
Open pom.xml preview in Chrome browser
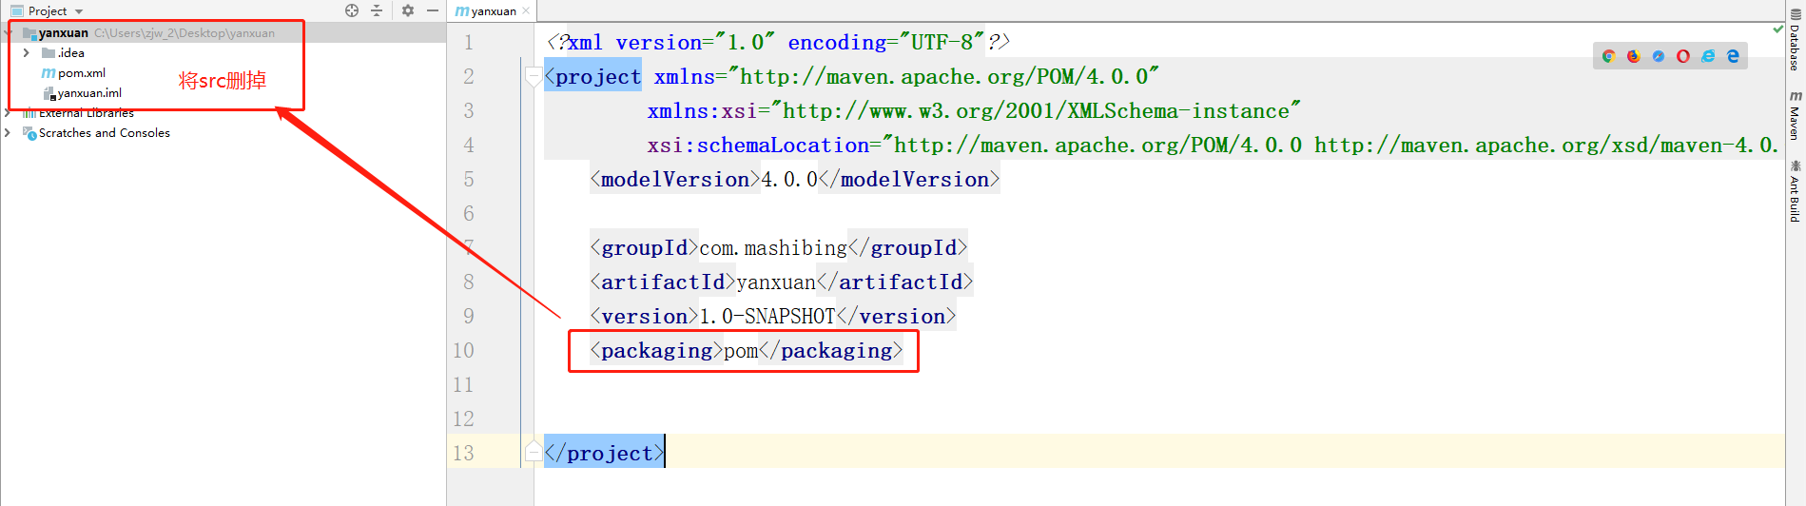(1608, 56)
